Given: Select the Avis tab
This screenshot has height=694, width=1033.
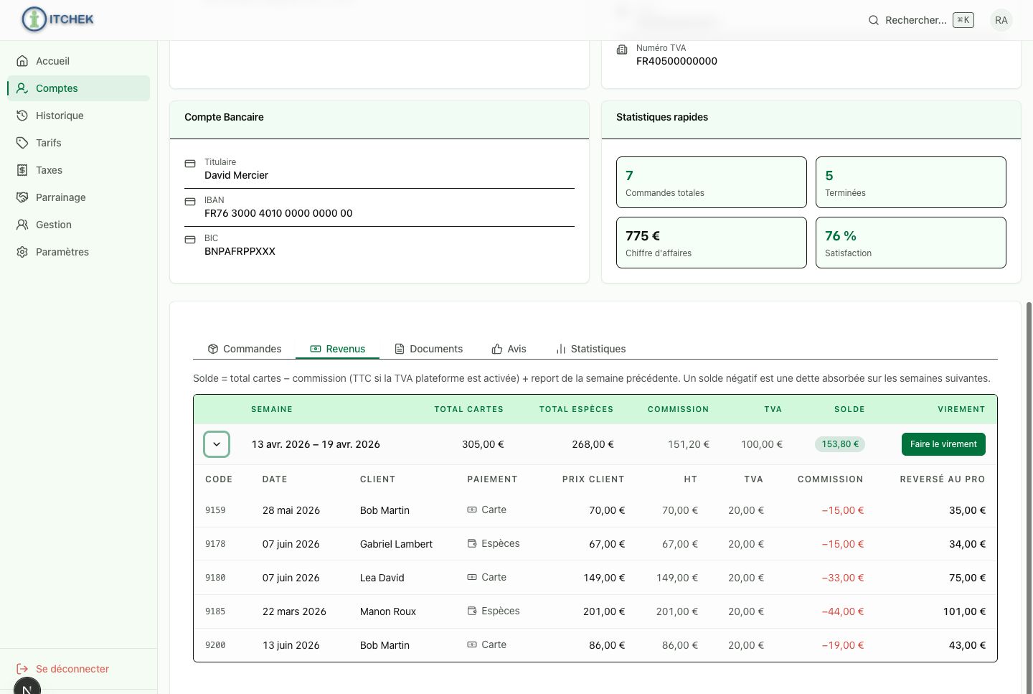Looking at the screenshot, I should click(x=509, y=349).
